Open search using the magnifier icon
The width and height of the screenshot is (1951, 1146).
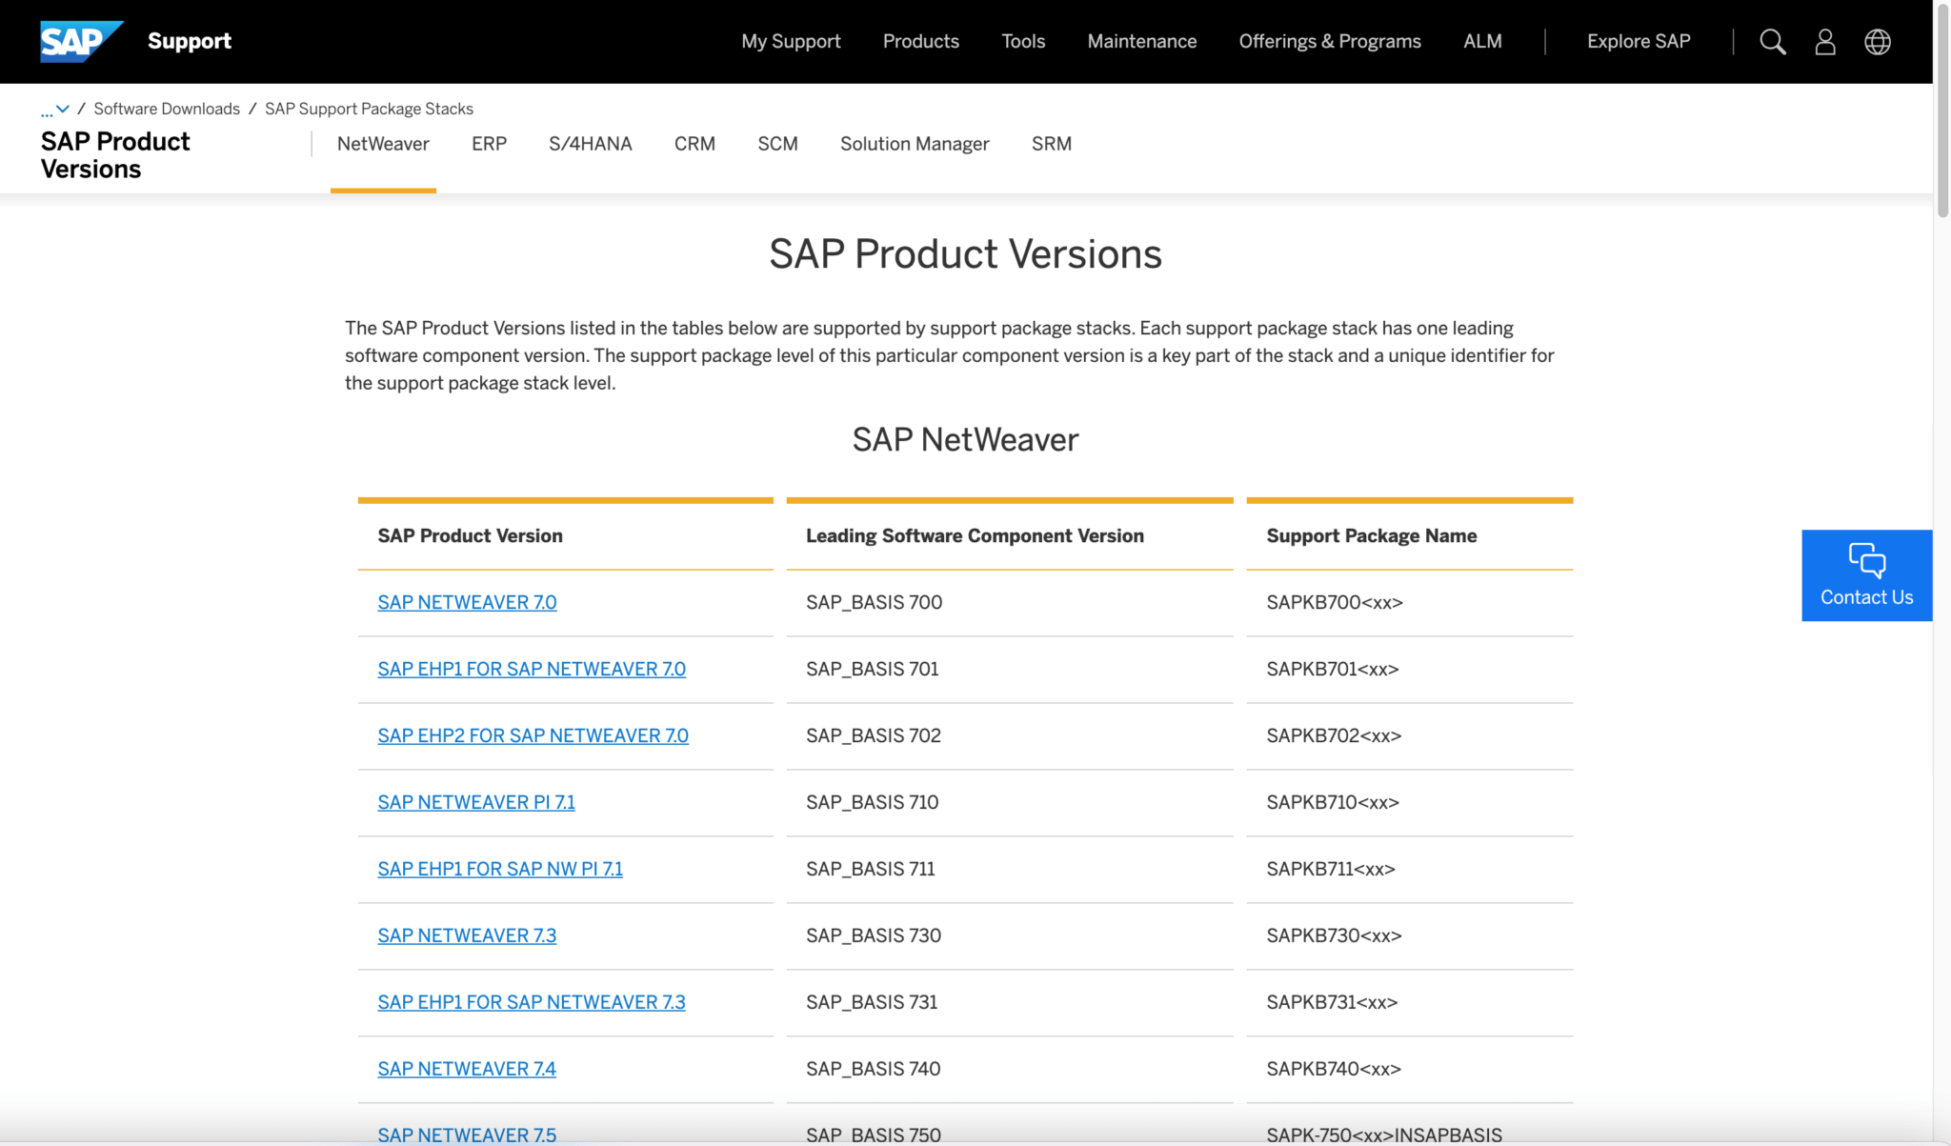click(x=1771, y=41)
